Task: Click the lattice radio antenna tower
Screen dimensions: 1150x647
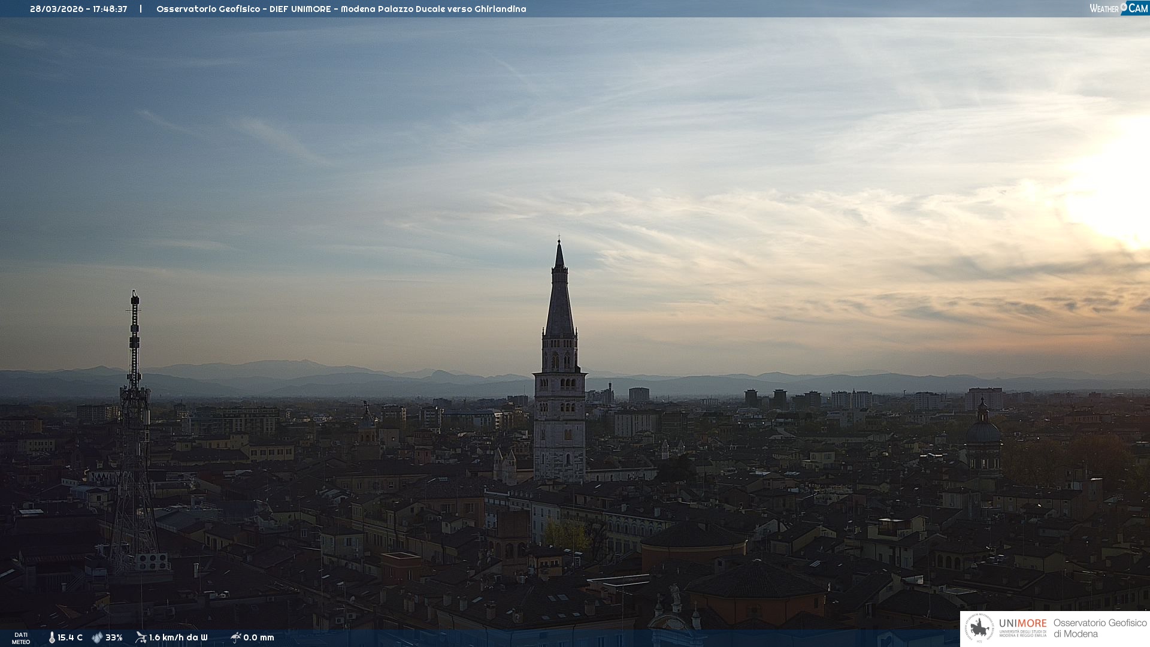Action: 134,419
